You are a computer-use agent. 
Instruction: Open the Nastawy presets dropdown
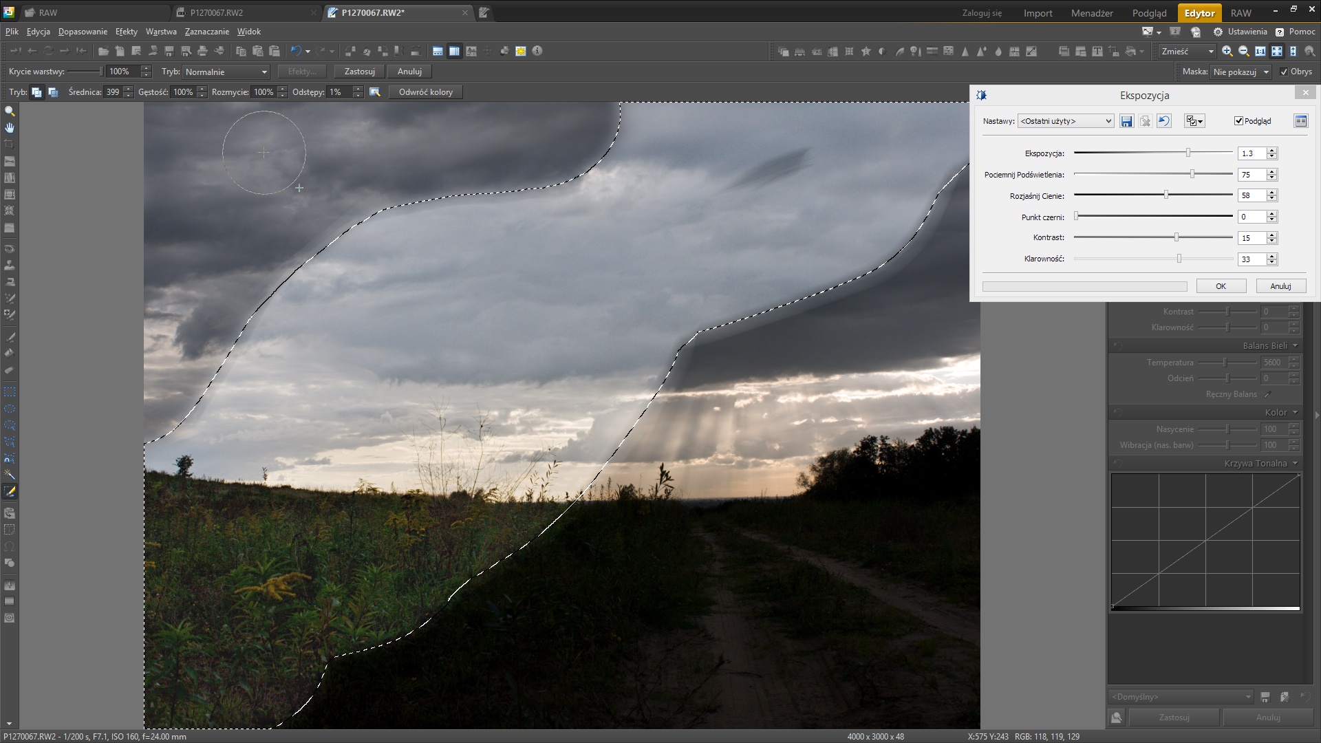1065,121
